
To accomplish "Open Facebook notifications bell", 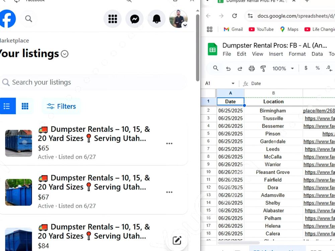I will (x=156, y=19).
